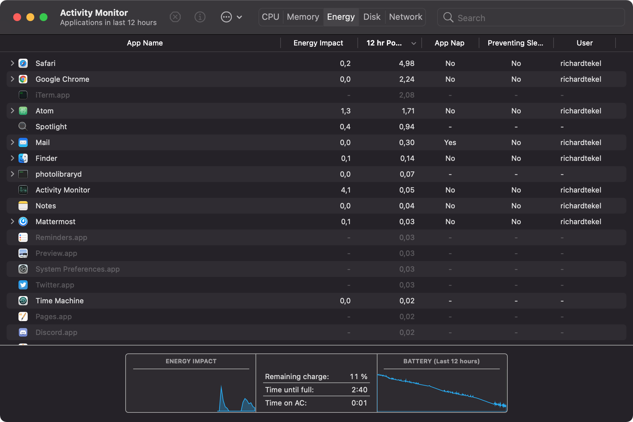Screen dimensions: 633x422
Task: Expand the photolibraryd process row
Action: pos(12,174)
